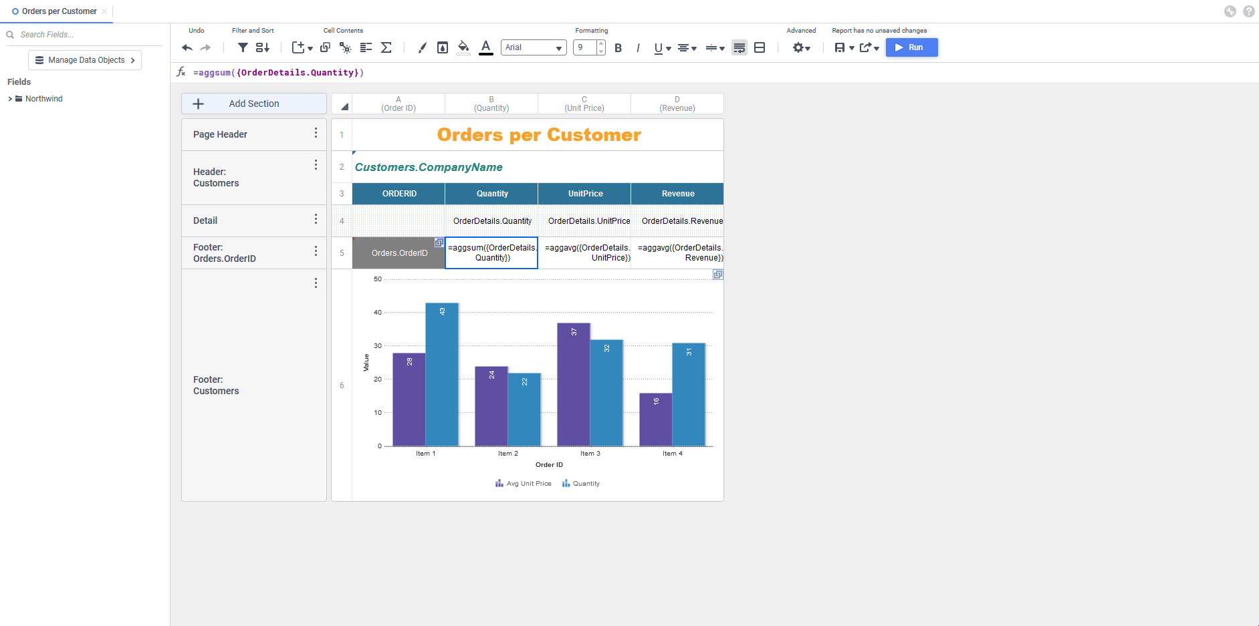Open the font family dropdown
The width and height of the screenshot is (1259, 626).
pos(534,47)
